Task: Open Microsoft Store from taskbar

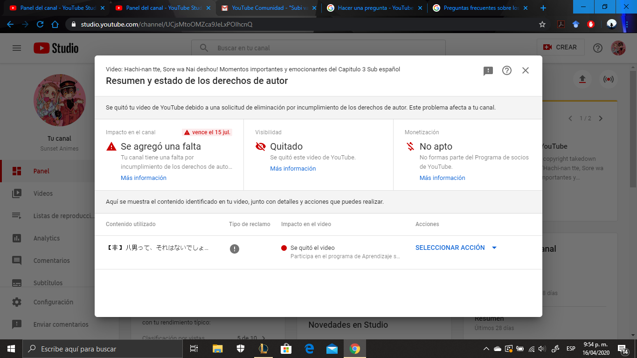Action: pyautogui.click(x=286, y=349)
